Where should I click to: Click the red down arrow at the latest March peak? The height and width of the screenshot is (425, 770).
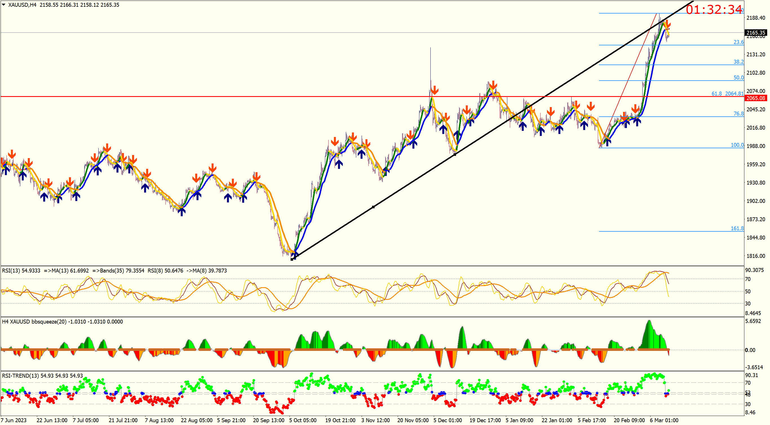click(667, 24)
